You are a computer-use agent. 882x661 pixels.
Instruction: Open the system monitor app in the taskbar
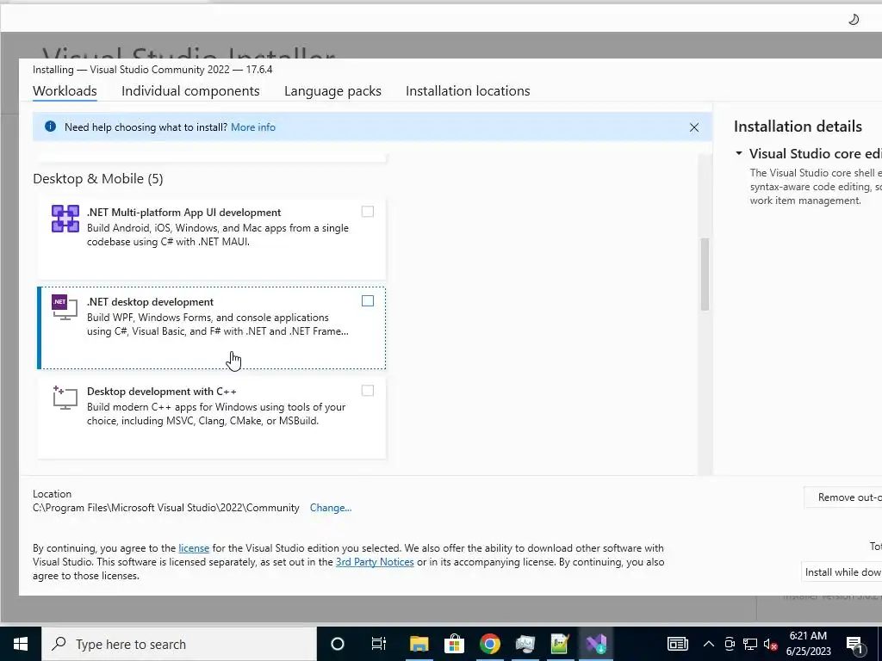(525, 644)
